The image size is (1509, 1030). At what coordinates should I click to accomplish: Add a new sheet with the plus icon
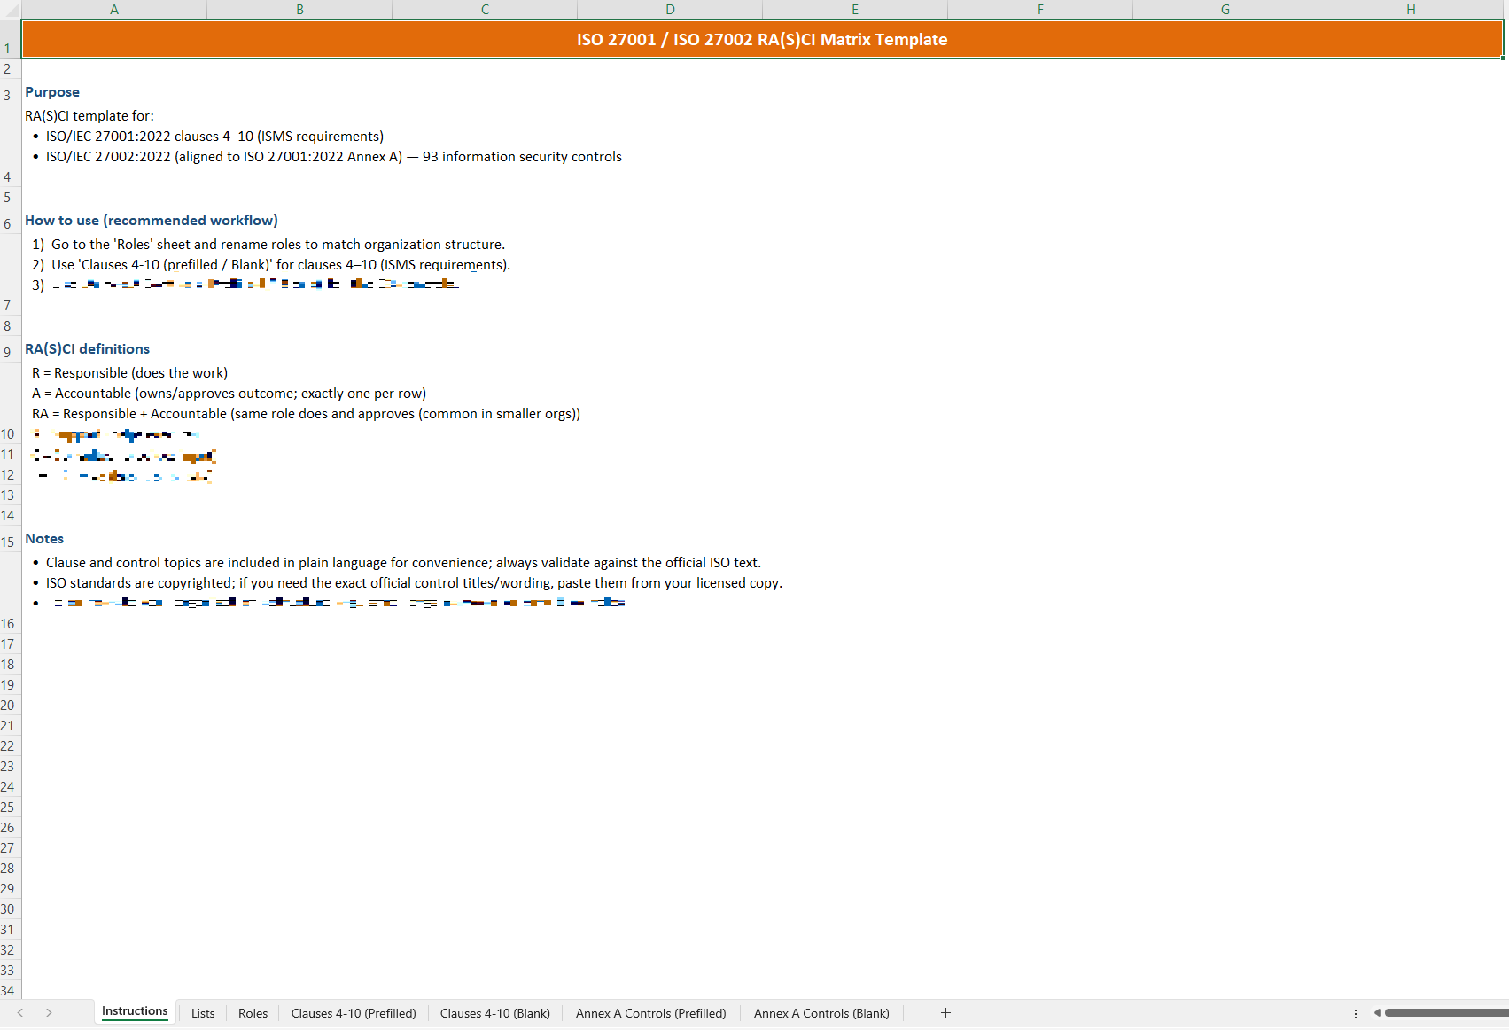point(945,1012)
